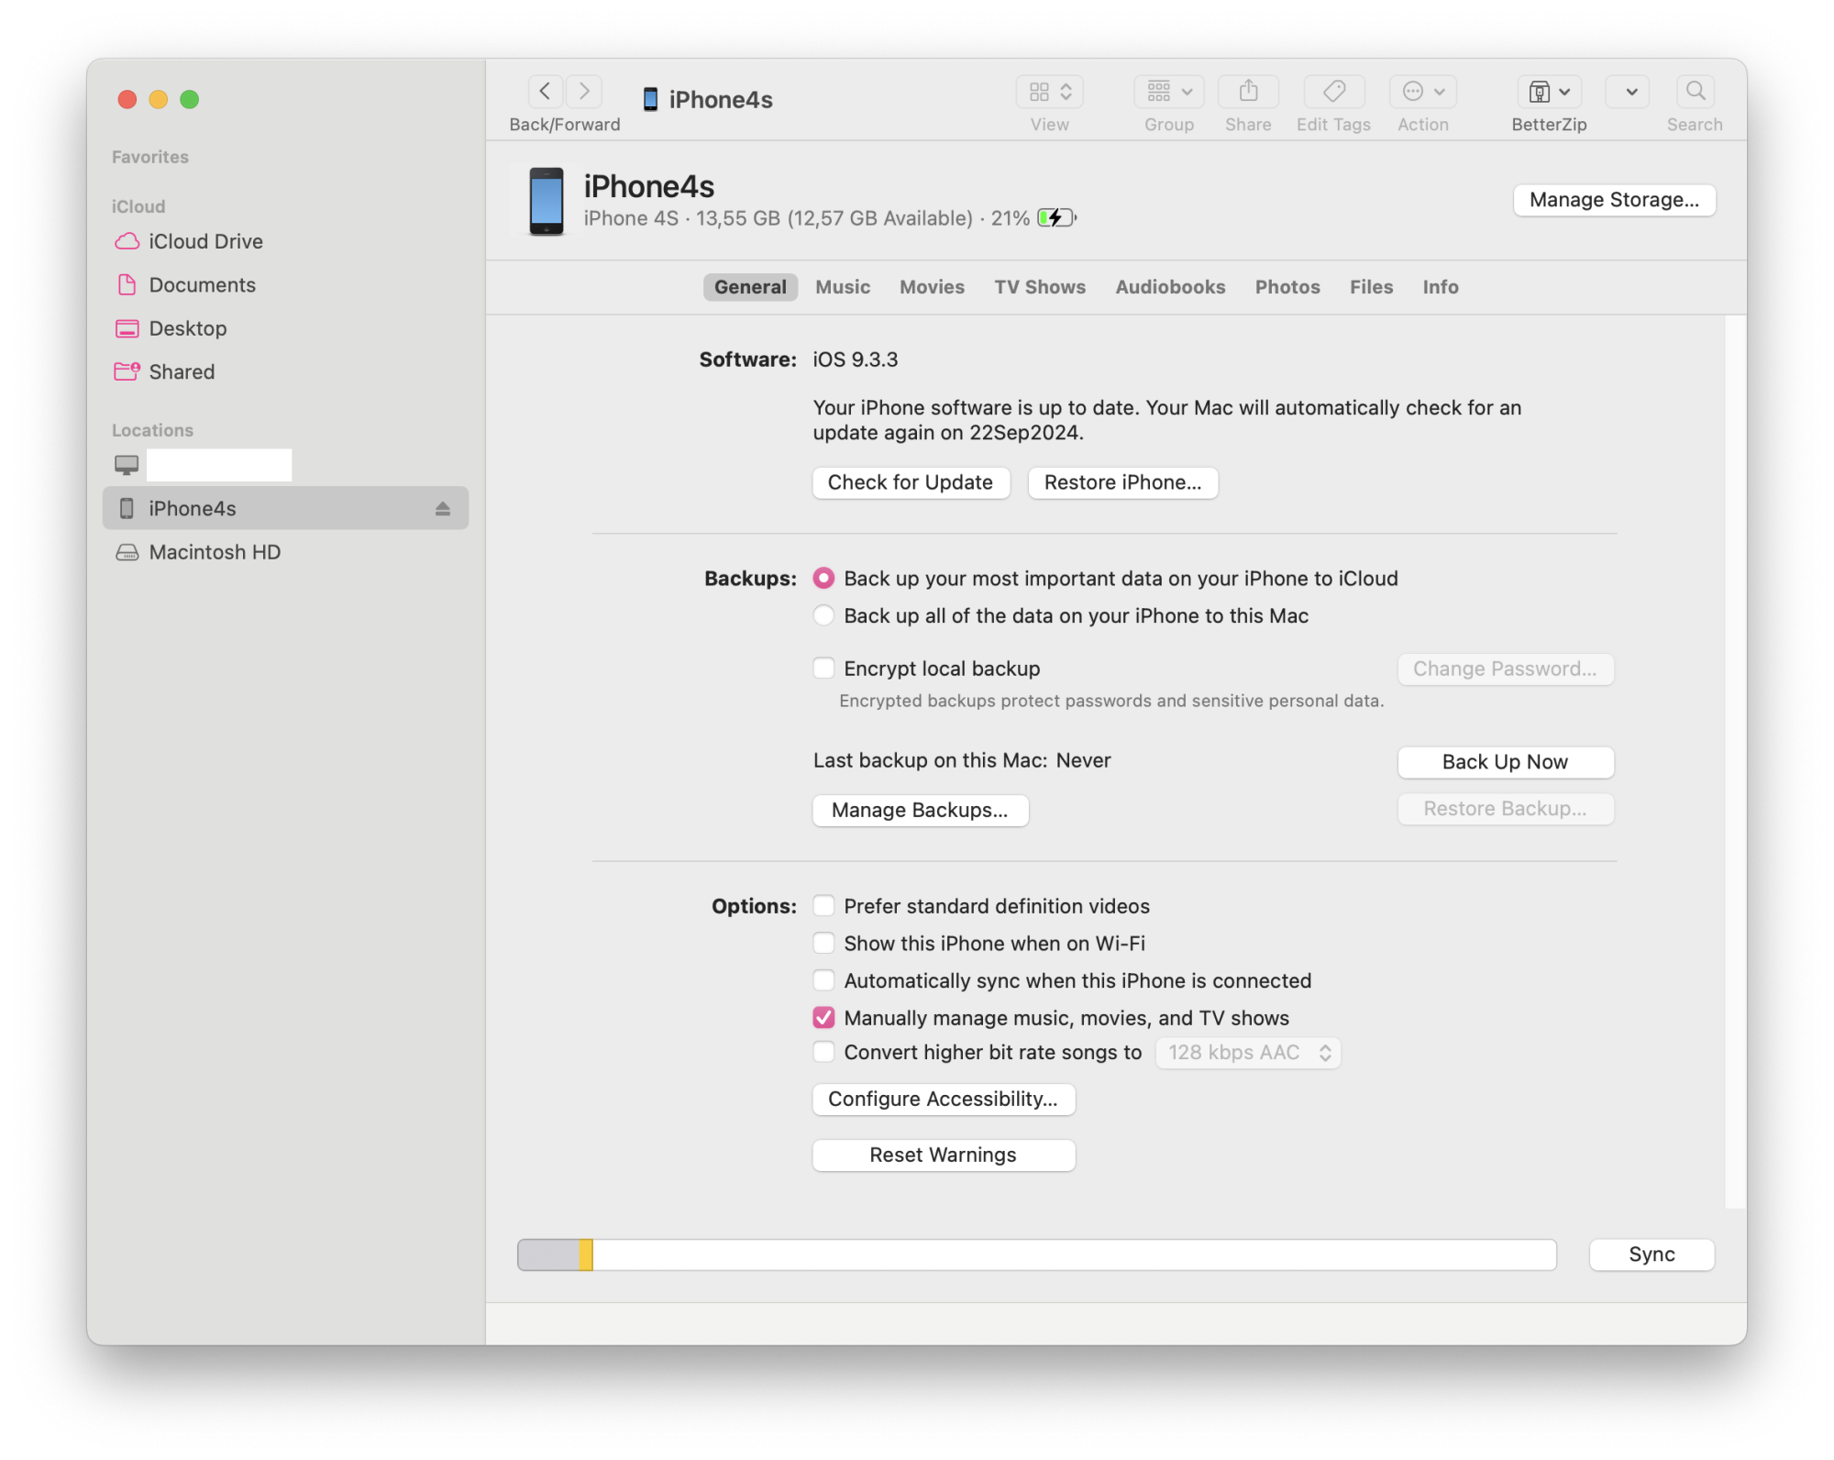The image size is (1834, 1460).
Task: Open Documents in the sidebar
Action: pos(286,285)
